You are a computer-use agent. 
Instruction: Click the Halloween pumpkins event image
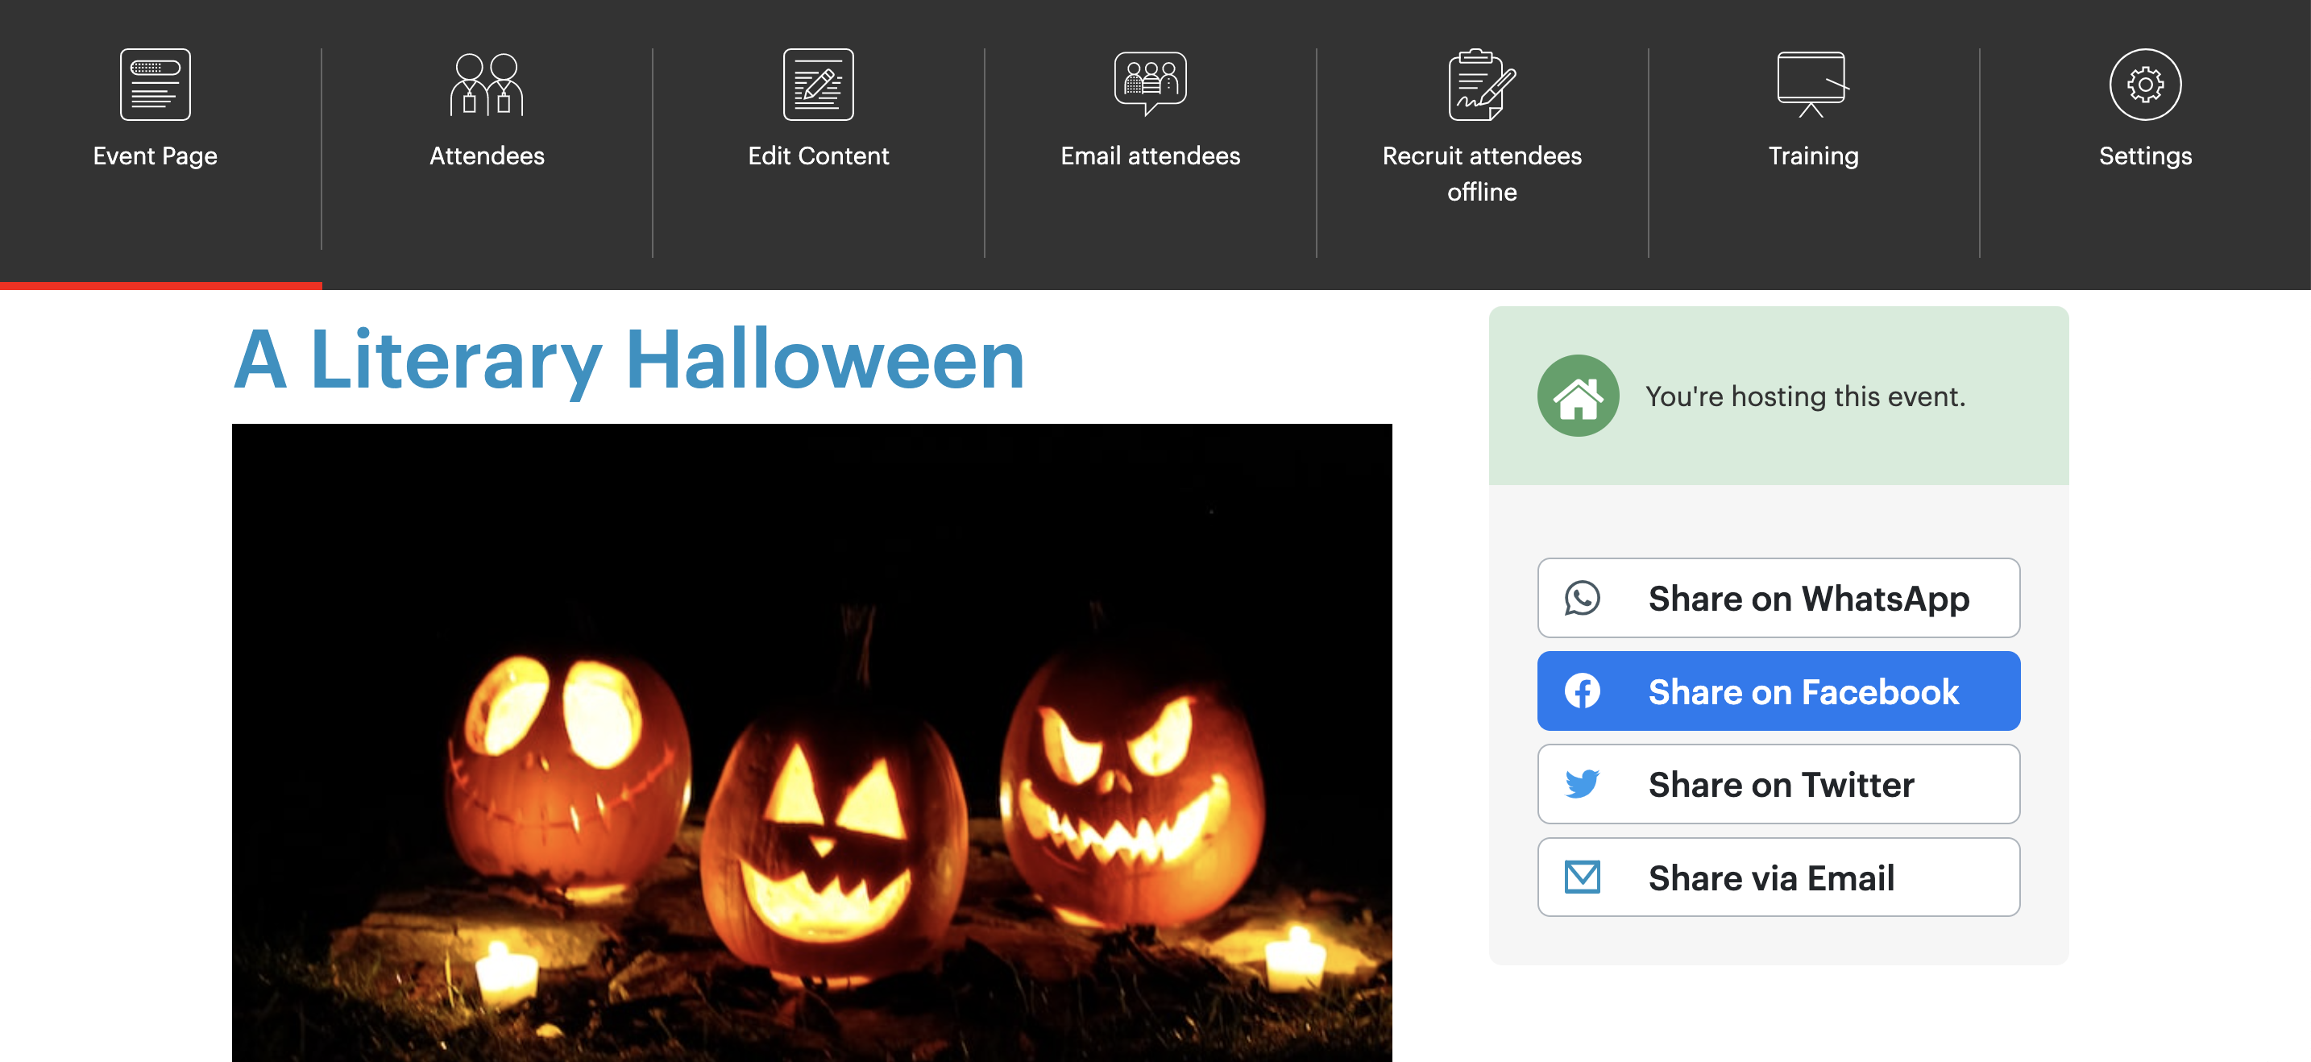click(x=812, y=743)
